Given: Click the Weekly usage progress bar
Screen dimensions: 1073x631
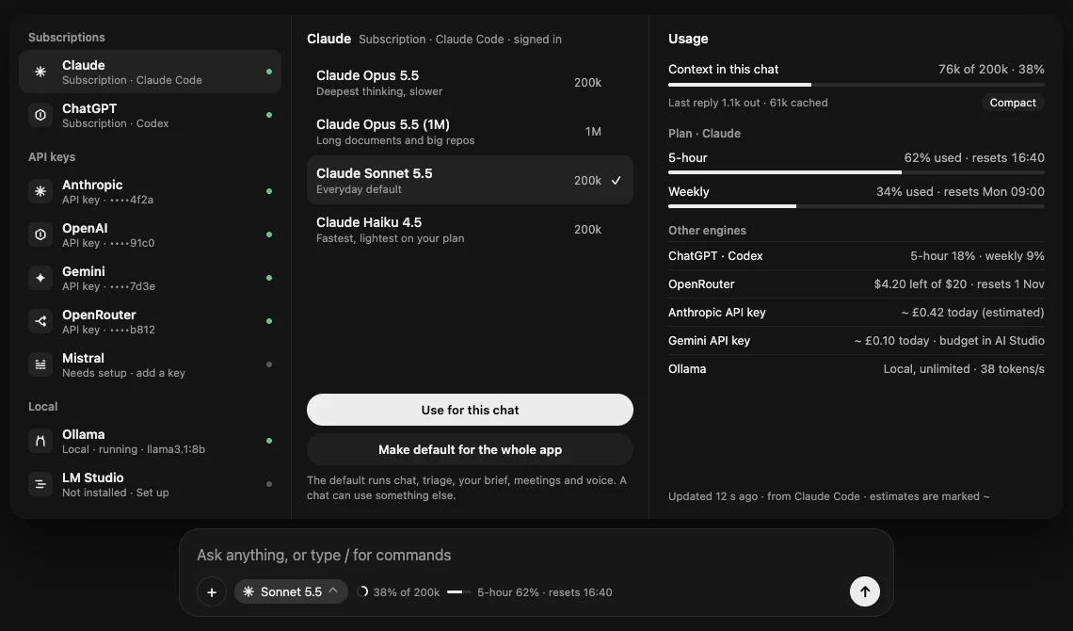Looking at the screenshot, I should (857, 206).
